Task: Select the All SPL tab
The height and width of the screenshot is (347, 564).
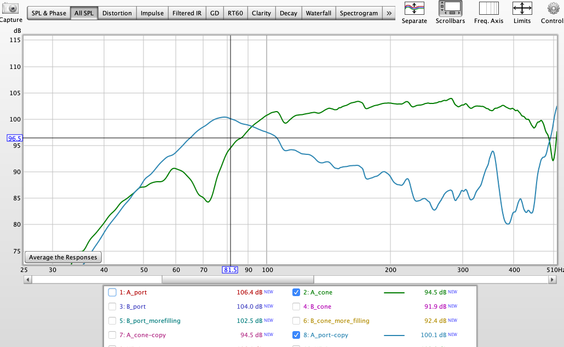Action: [x=84, y=13]
